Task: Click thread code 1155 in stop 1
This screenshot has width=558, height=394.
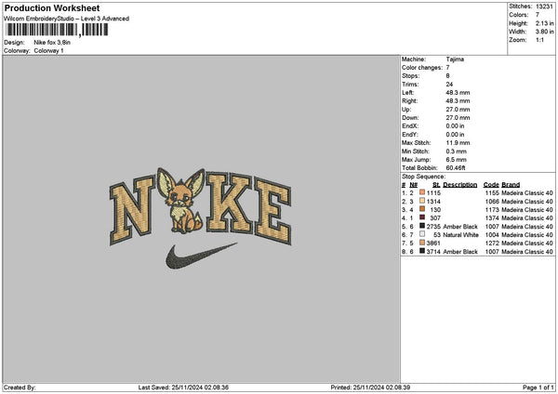Action: (x=492, y=193)
